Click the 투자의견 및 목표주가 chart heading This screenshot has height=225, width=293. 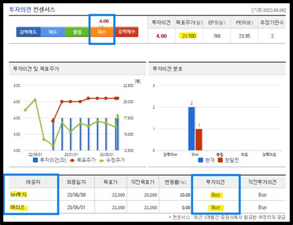coord(36,69)
